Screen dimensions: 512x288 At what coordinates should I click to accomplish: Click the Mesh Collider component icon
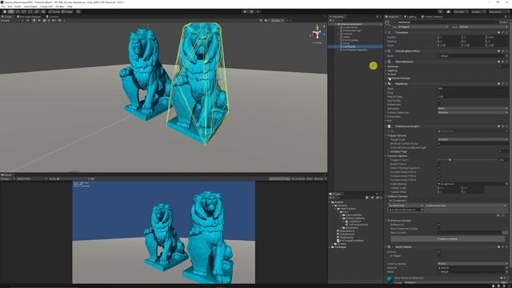click(x=390, y=247)
